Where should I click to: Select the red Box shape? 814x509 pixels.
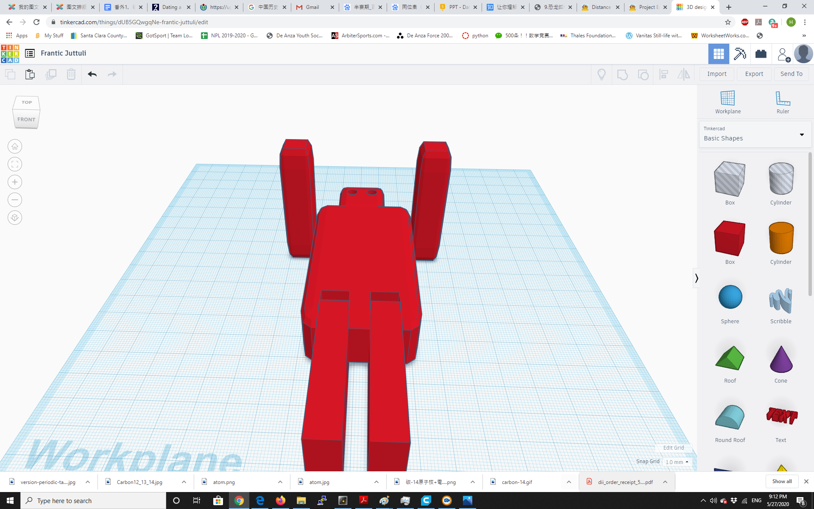tap(730, 238)
